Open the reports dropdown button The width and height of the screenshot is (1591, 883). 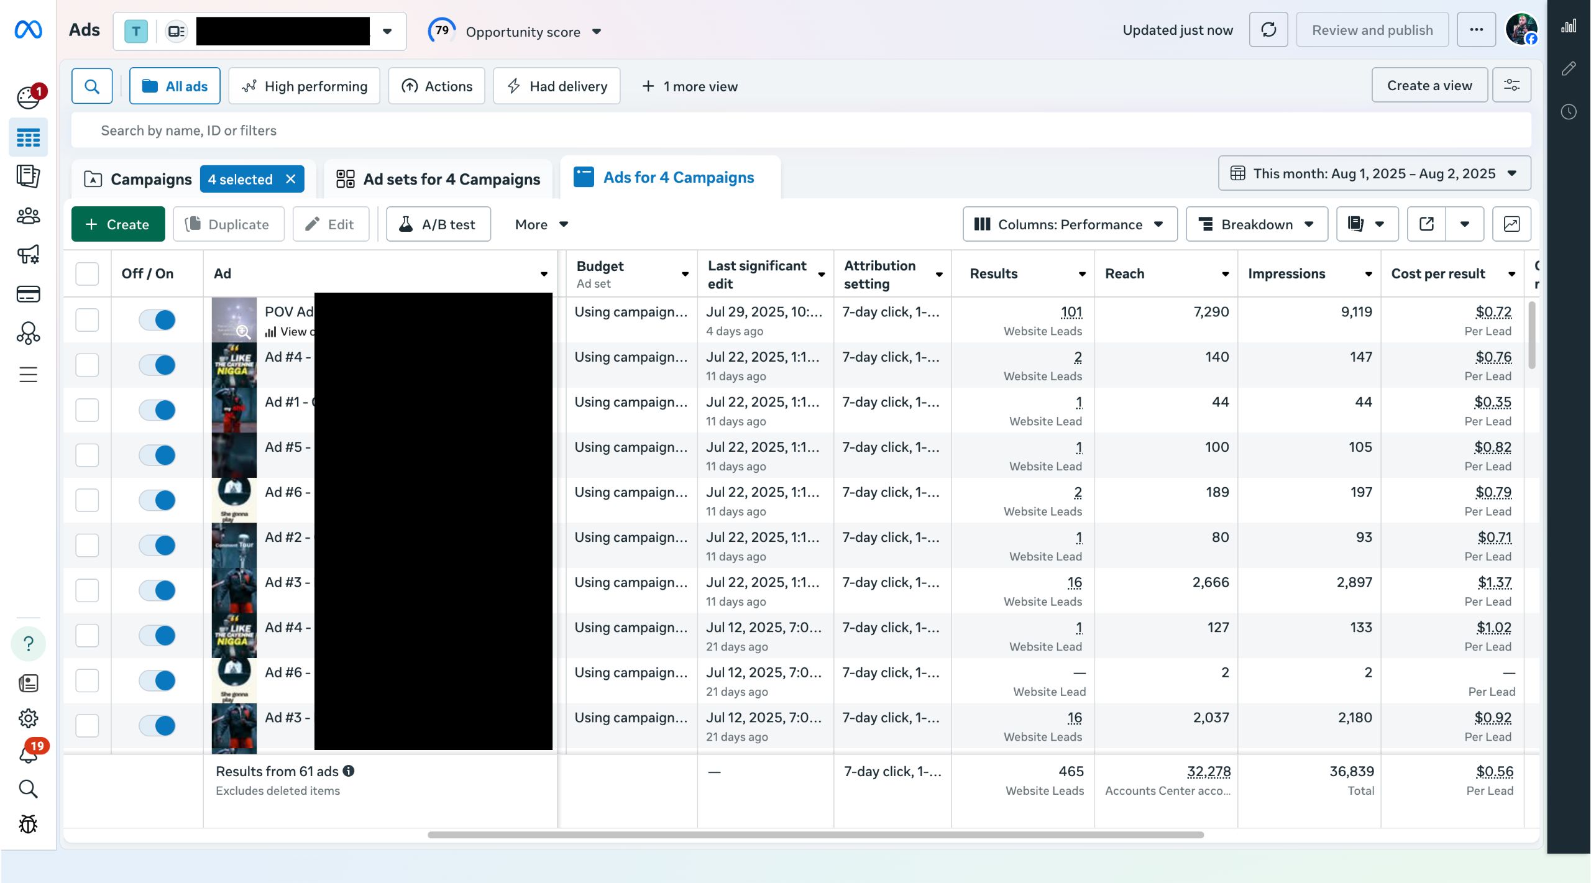tap(1367, 224)
